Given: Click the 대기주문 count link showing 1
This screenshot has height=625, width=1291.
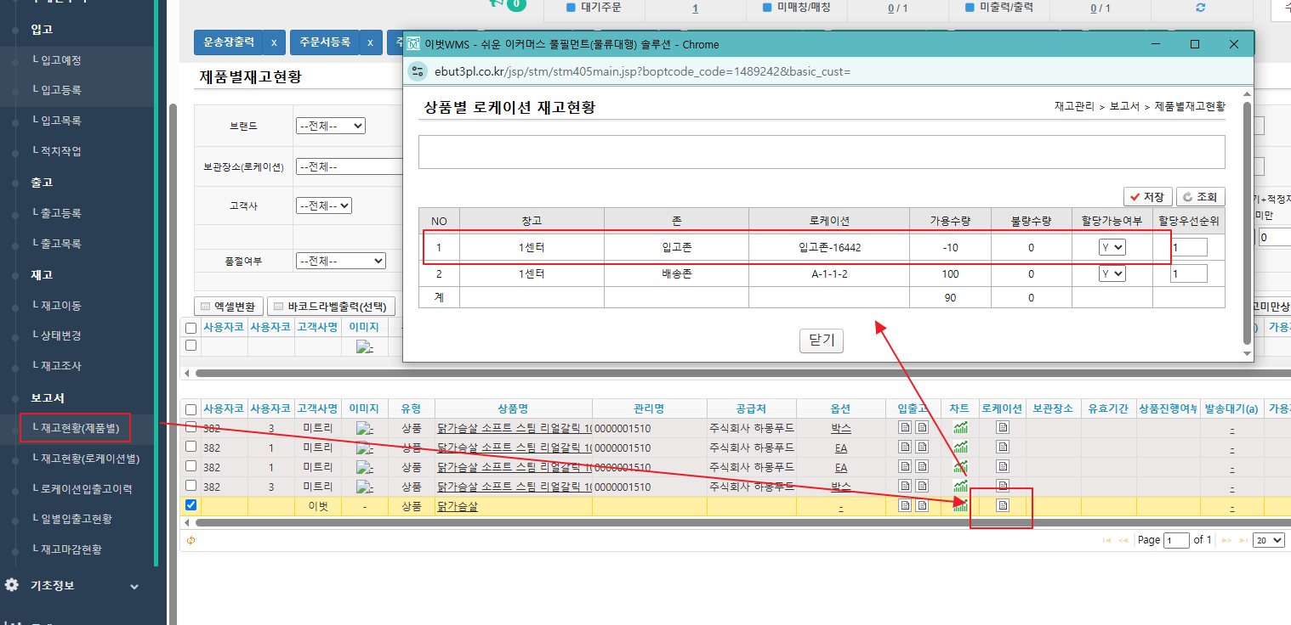Looking at the screenshot, I should click(x=695, y=8).
